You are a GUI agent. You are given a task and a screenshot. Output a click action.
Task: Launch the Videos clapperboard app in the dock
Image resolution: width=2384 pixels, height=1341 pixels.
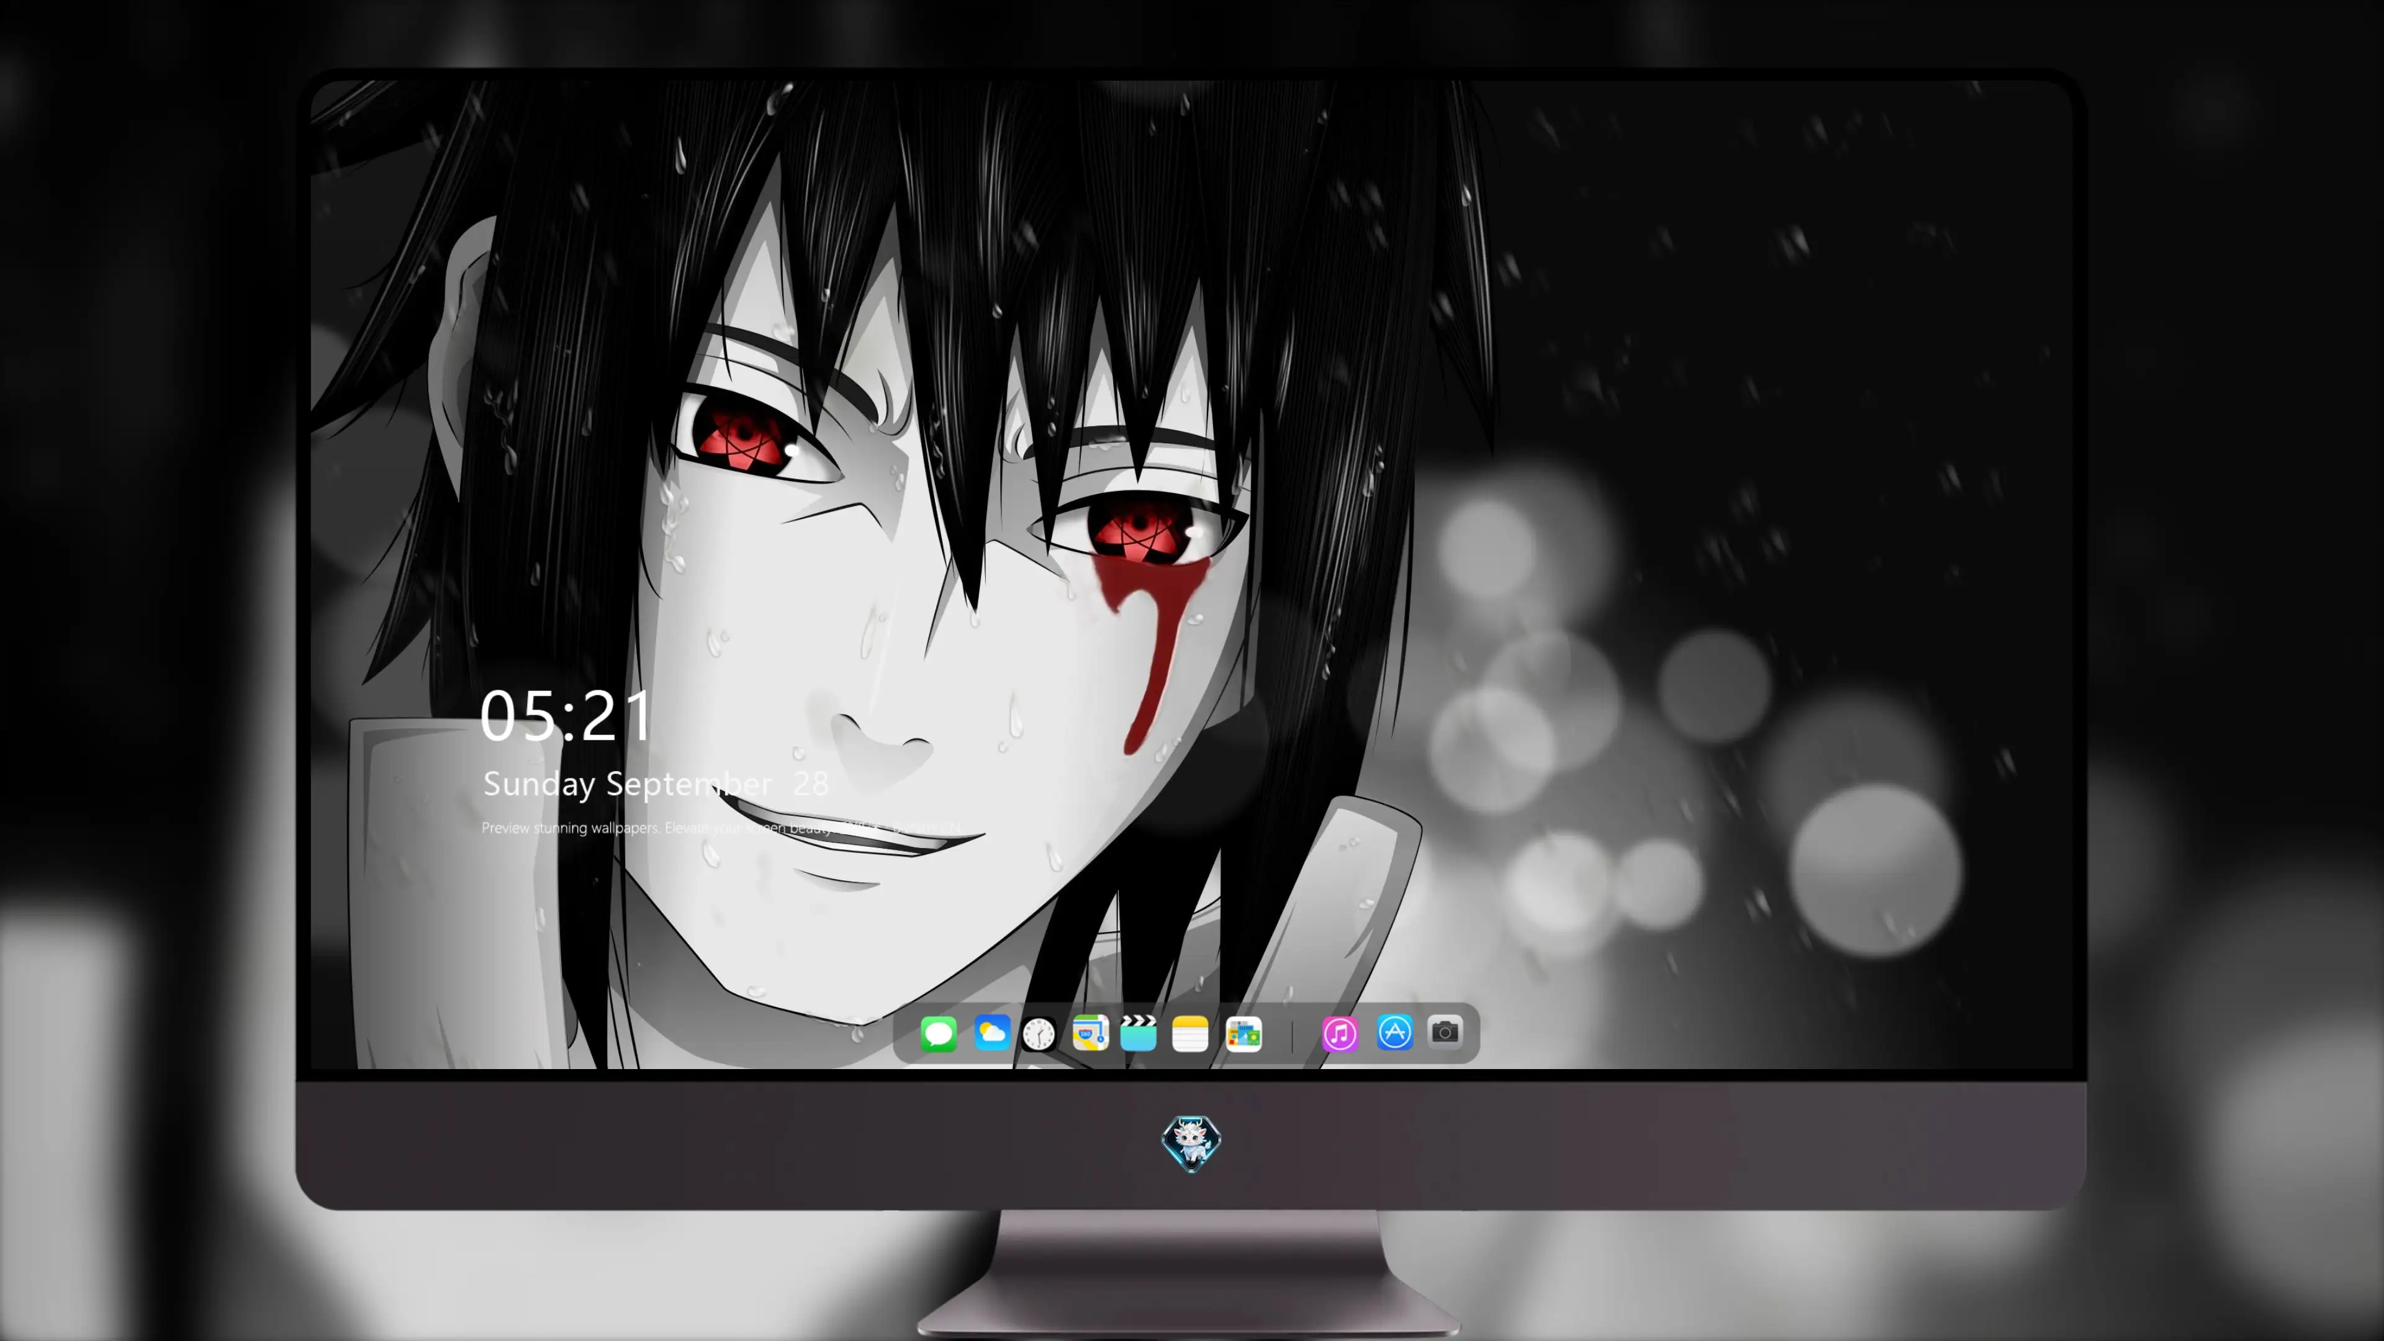(x=1139, y=1033)
